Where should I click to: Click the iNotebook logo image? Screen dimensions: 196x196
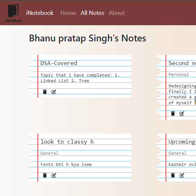13,13
